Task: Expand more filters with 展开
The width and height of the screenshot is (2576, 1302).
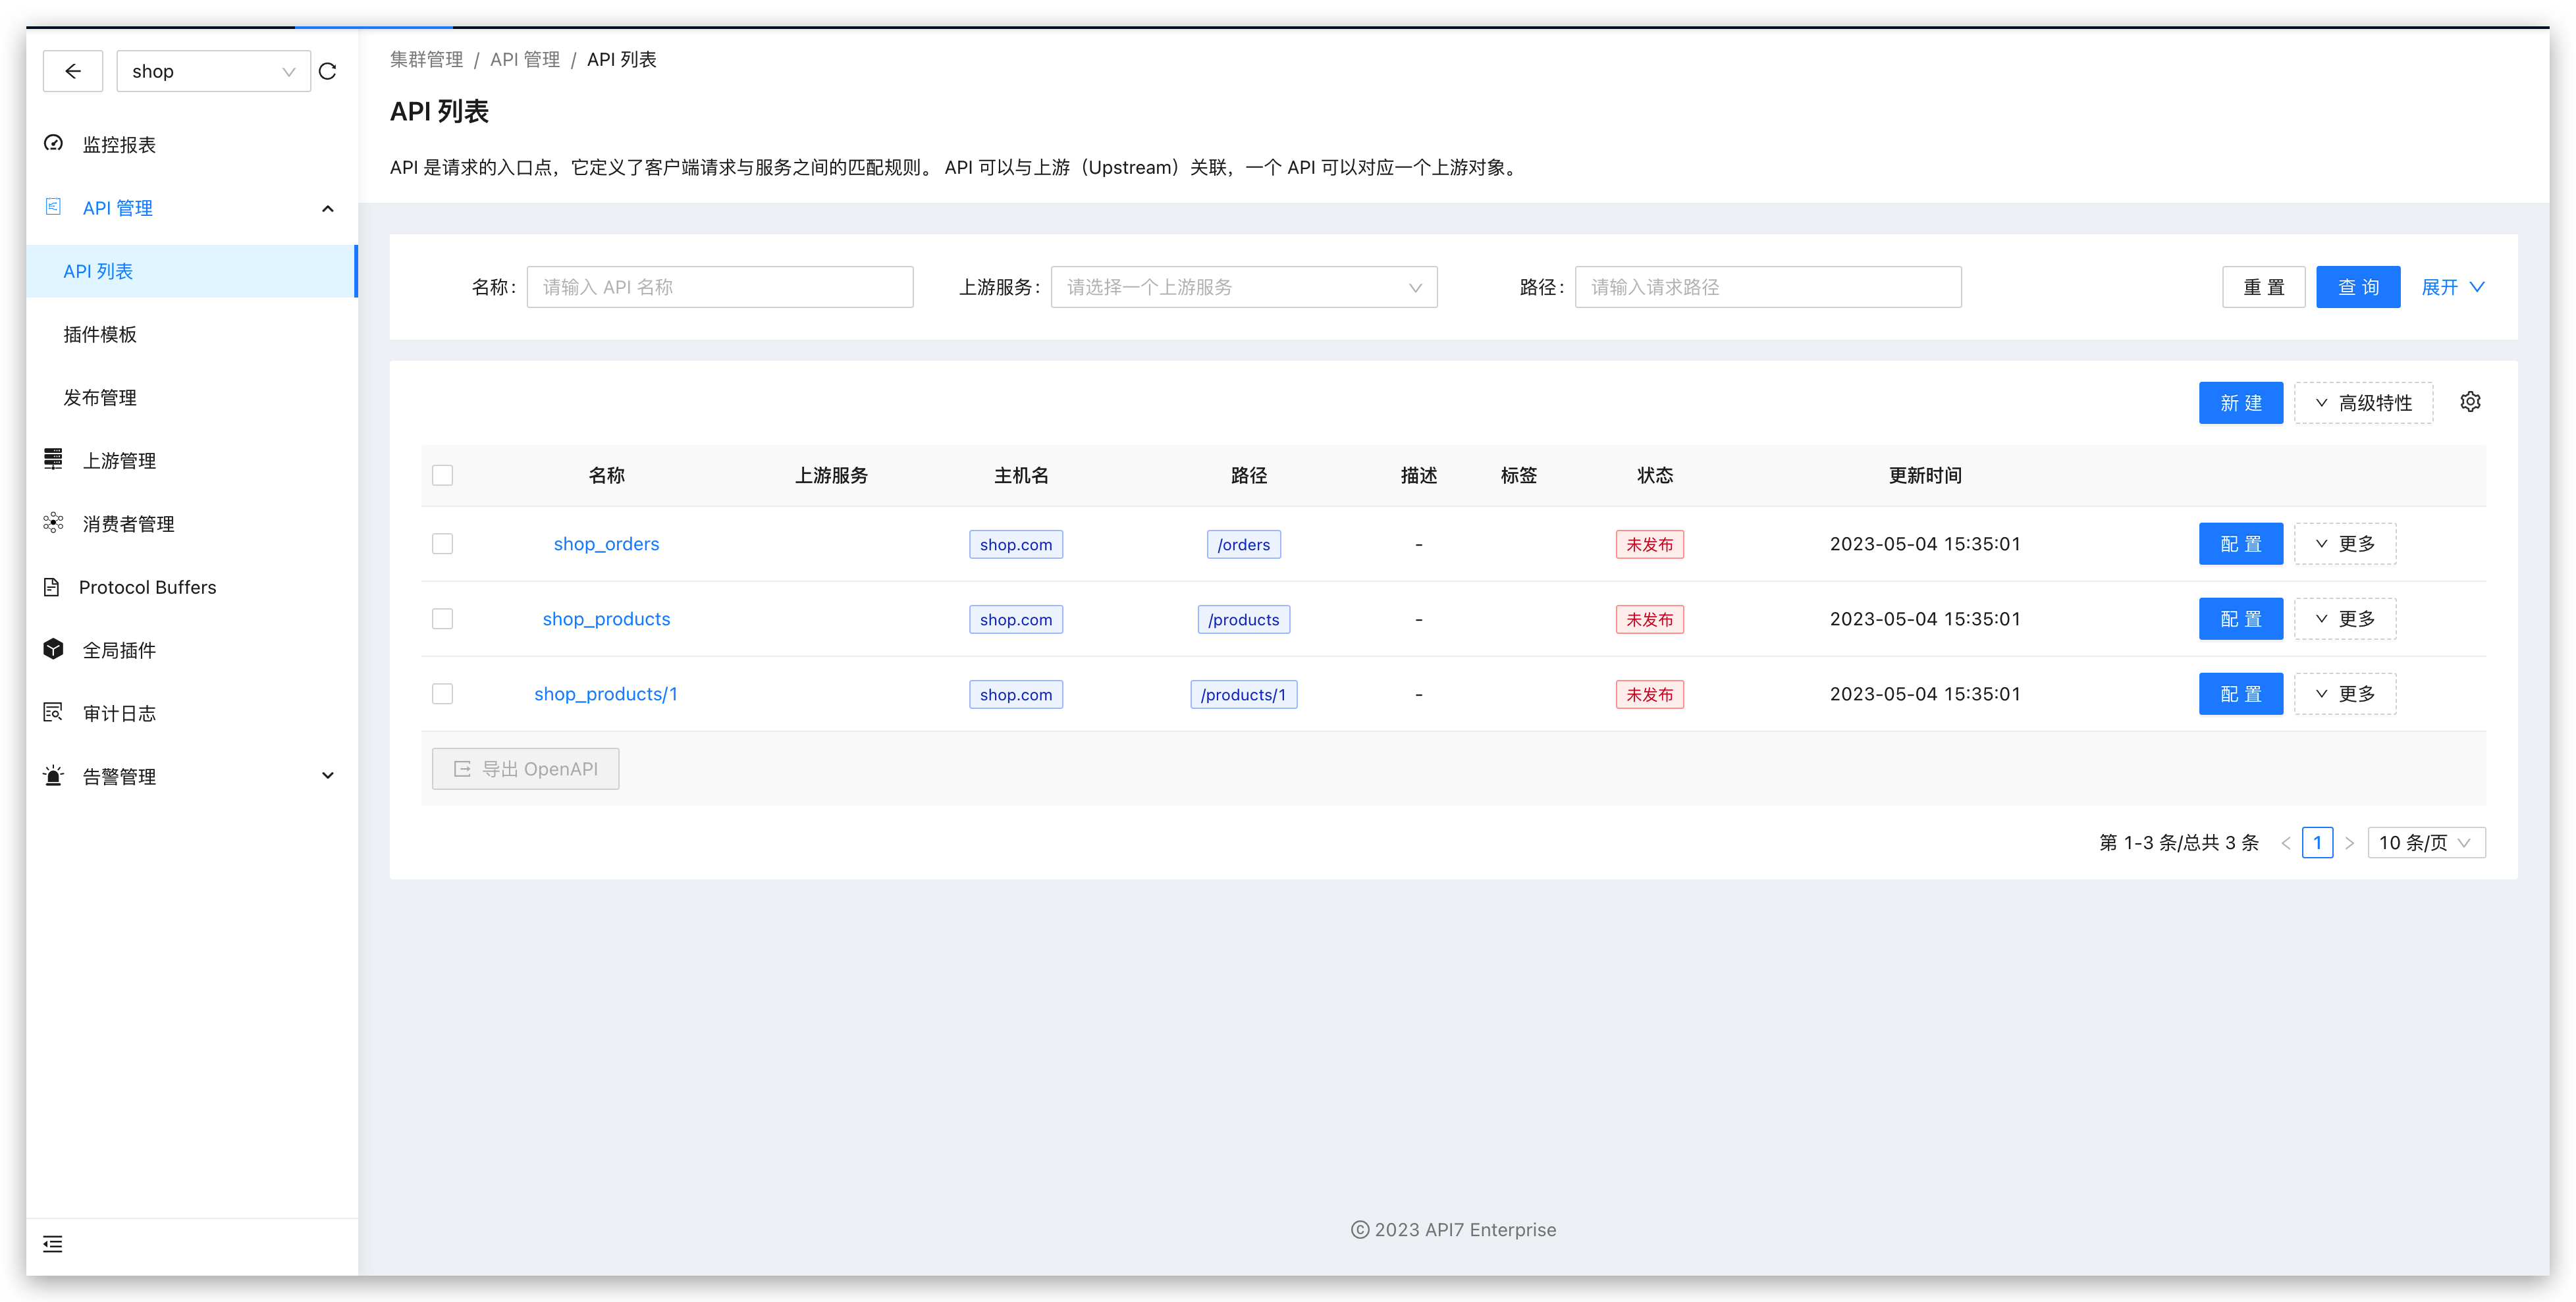Action: (x=2452, y=287)
